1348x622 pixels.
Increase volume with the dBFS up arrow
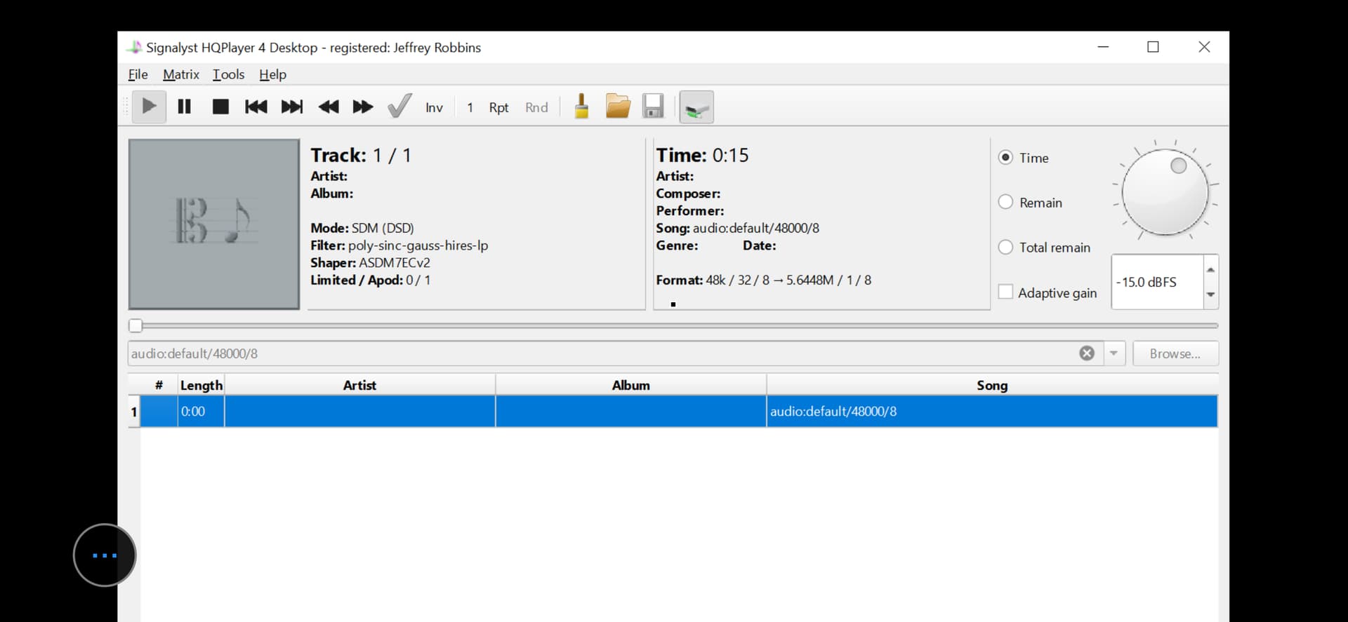[x=1210, y=270]
